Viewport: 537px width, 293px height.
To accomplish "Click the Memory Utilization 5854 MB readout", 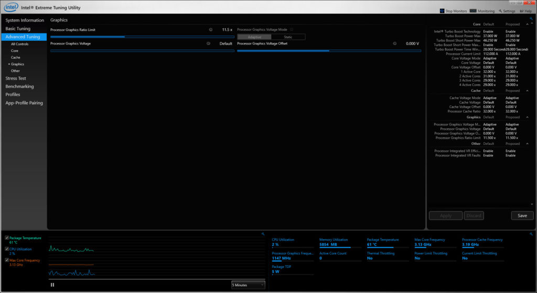I will (x=340, y=242).
